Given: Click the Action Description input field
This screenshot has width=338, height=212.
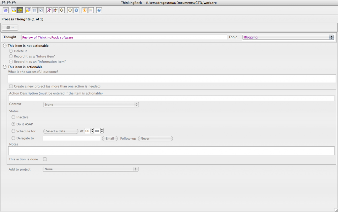Looking at the screenshot, I should (x=171, y=98).
